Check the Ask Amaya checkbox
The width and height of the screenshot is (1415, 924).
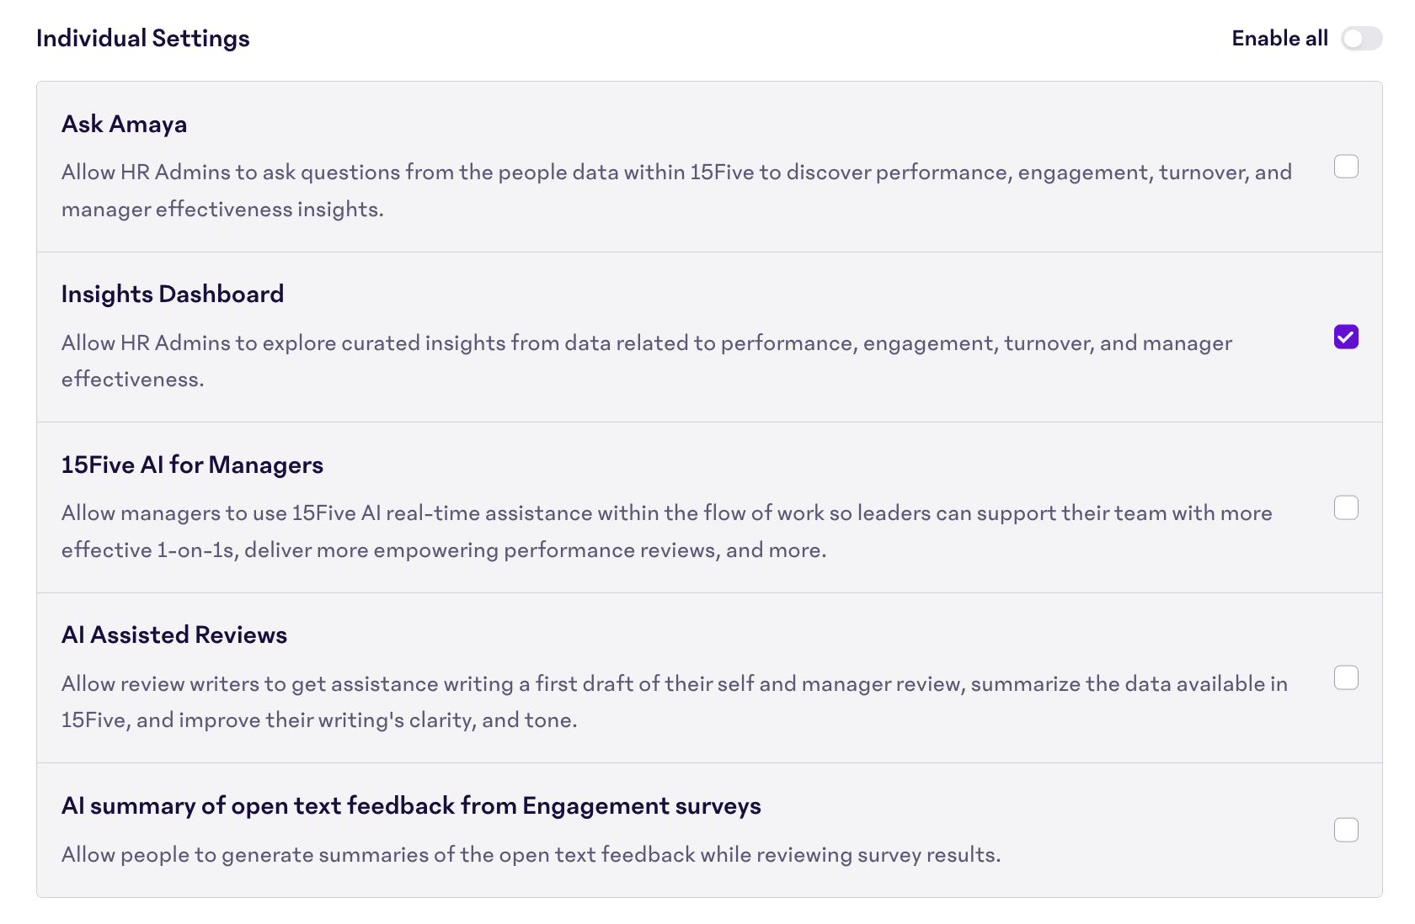pyautogui.click(x=1346, y=167)
